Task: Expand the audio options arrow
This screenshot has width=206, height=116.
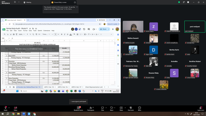Action: point(9,108)
